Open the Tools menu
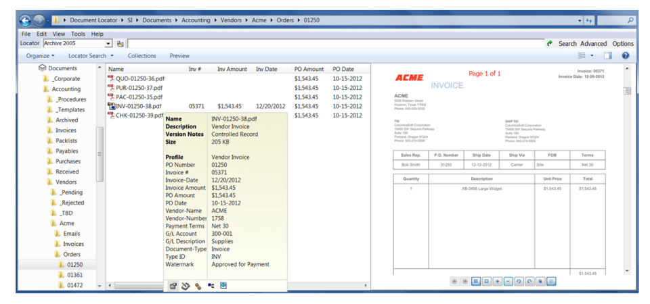This screenshot has height=304, width=650. [x=78, y=34]
